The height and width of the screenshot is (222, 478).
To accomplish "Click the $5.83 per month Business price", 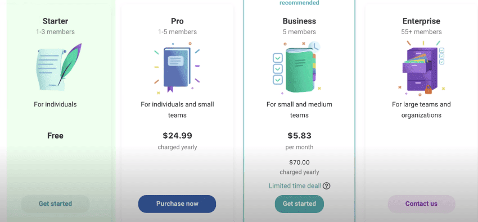I will pyautogui.click(x=299, y=136).
